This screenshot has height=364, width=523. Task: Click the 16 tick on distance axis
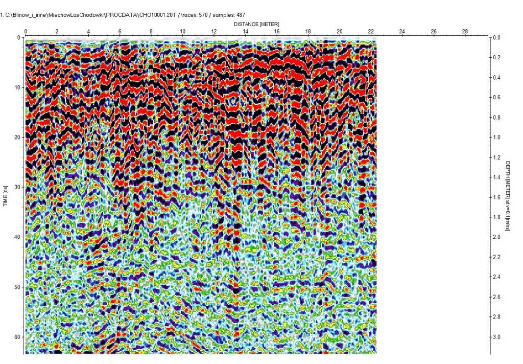(x=276, y=32)
